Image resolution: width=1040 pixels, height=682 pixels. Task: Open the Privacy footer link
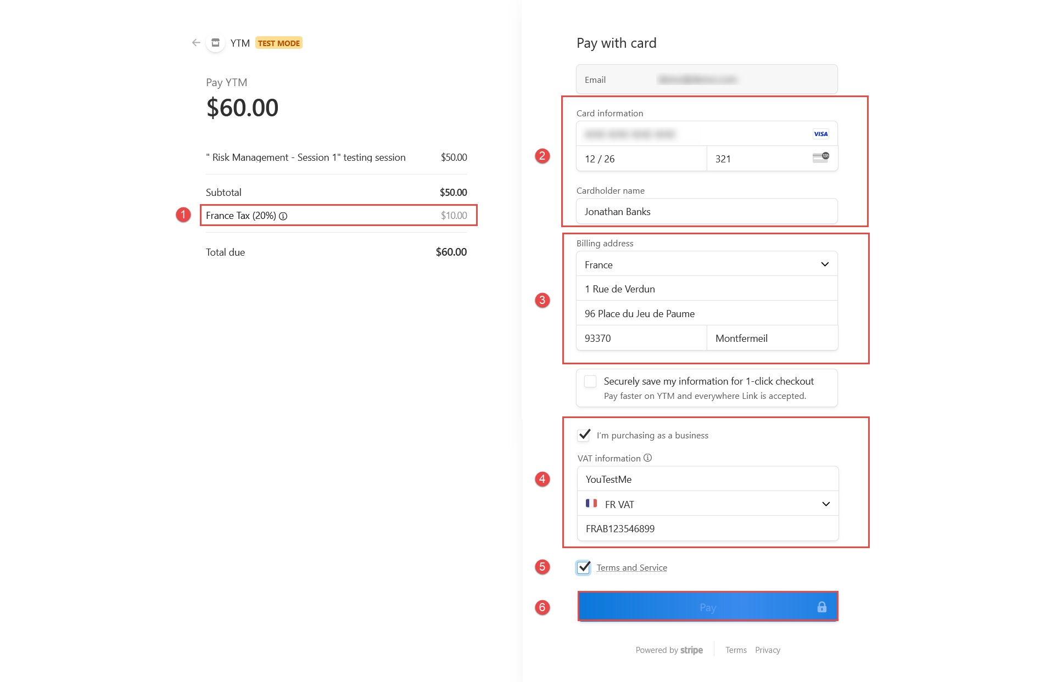[x=768, y=650]
